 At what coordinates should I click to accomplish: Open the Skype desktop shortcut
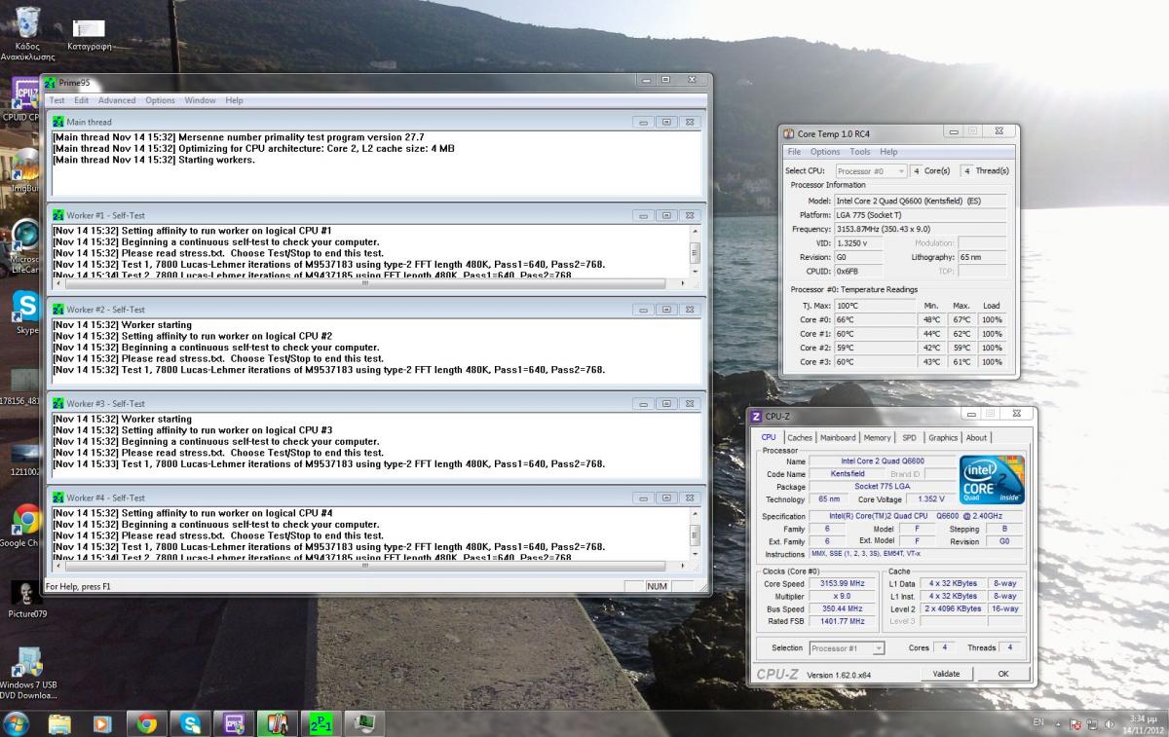point(26,306)
